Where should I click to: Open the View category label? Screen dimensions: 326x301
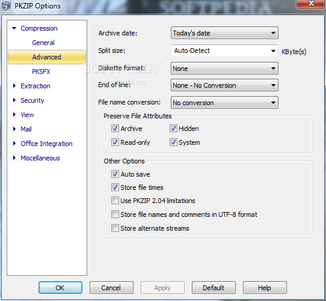27,115
